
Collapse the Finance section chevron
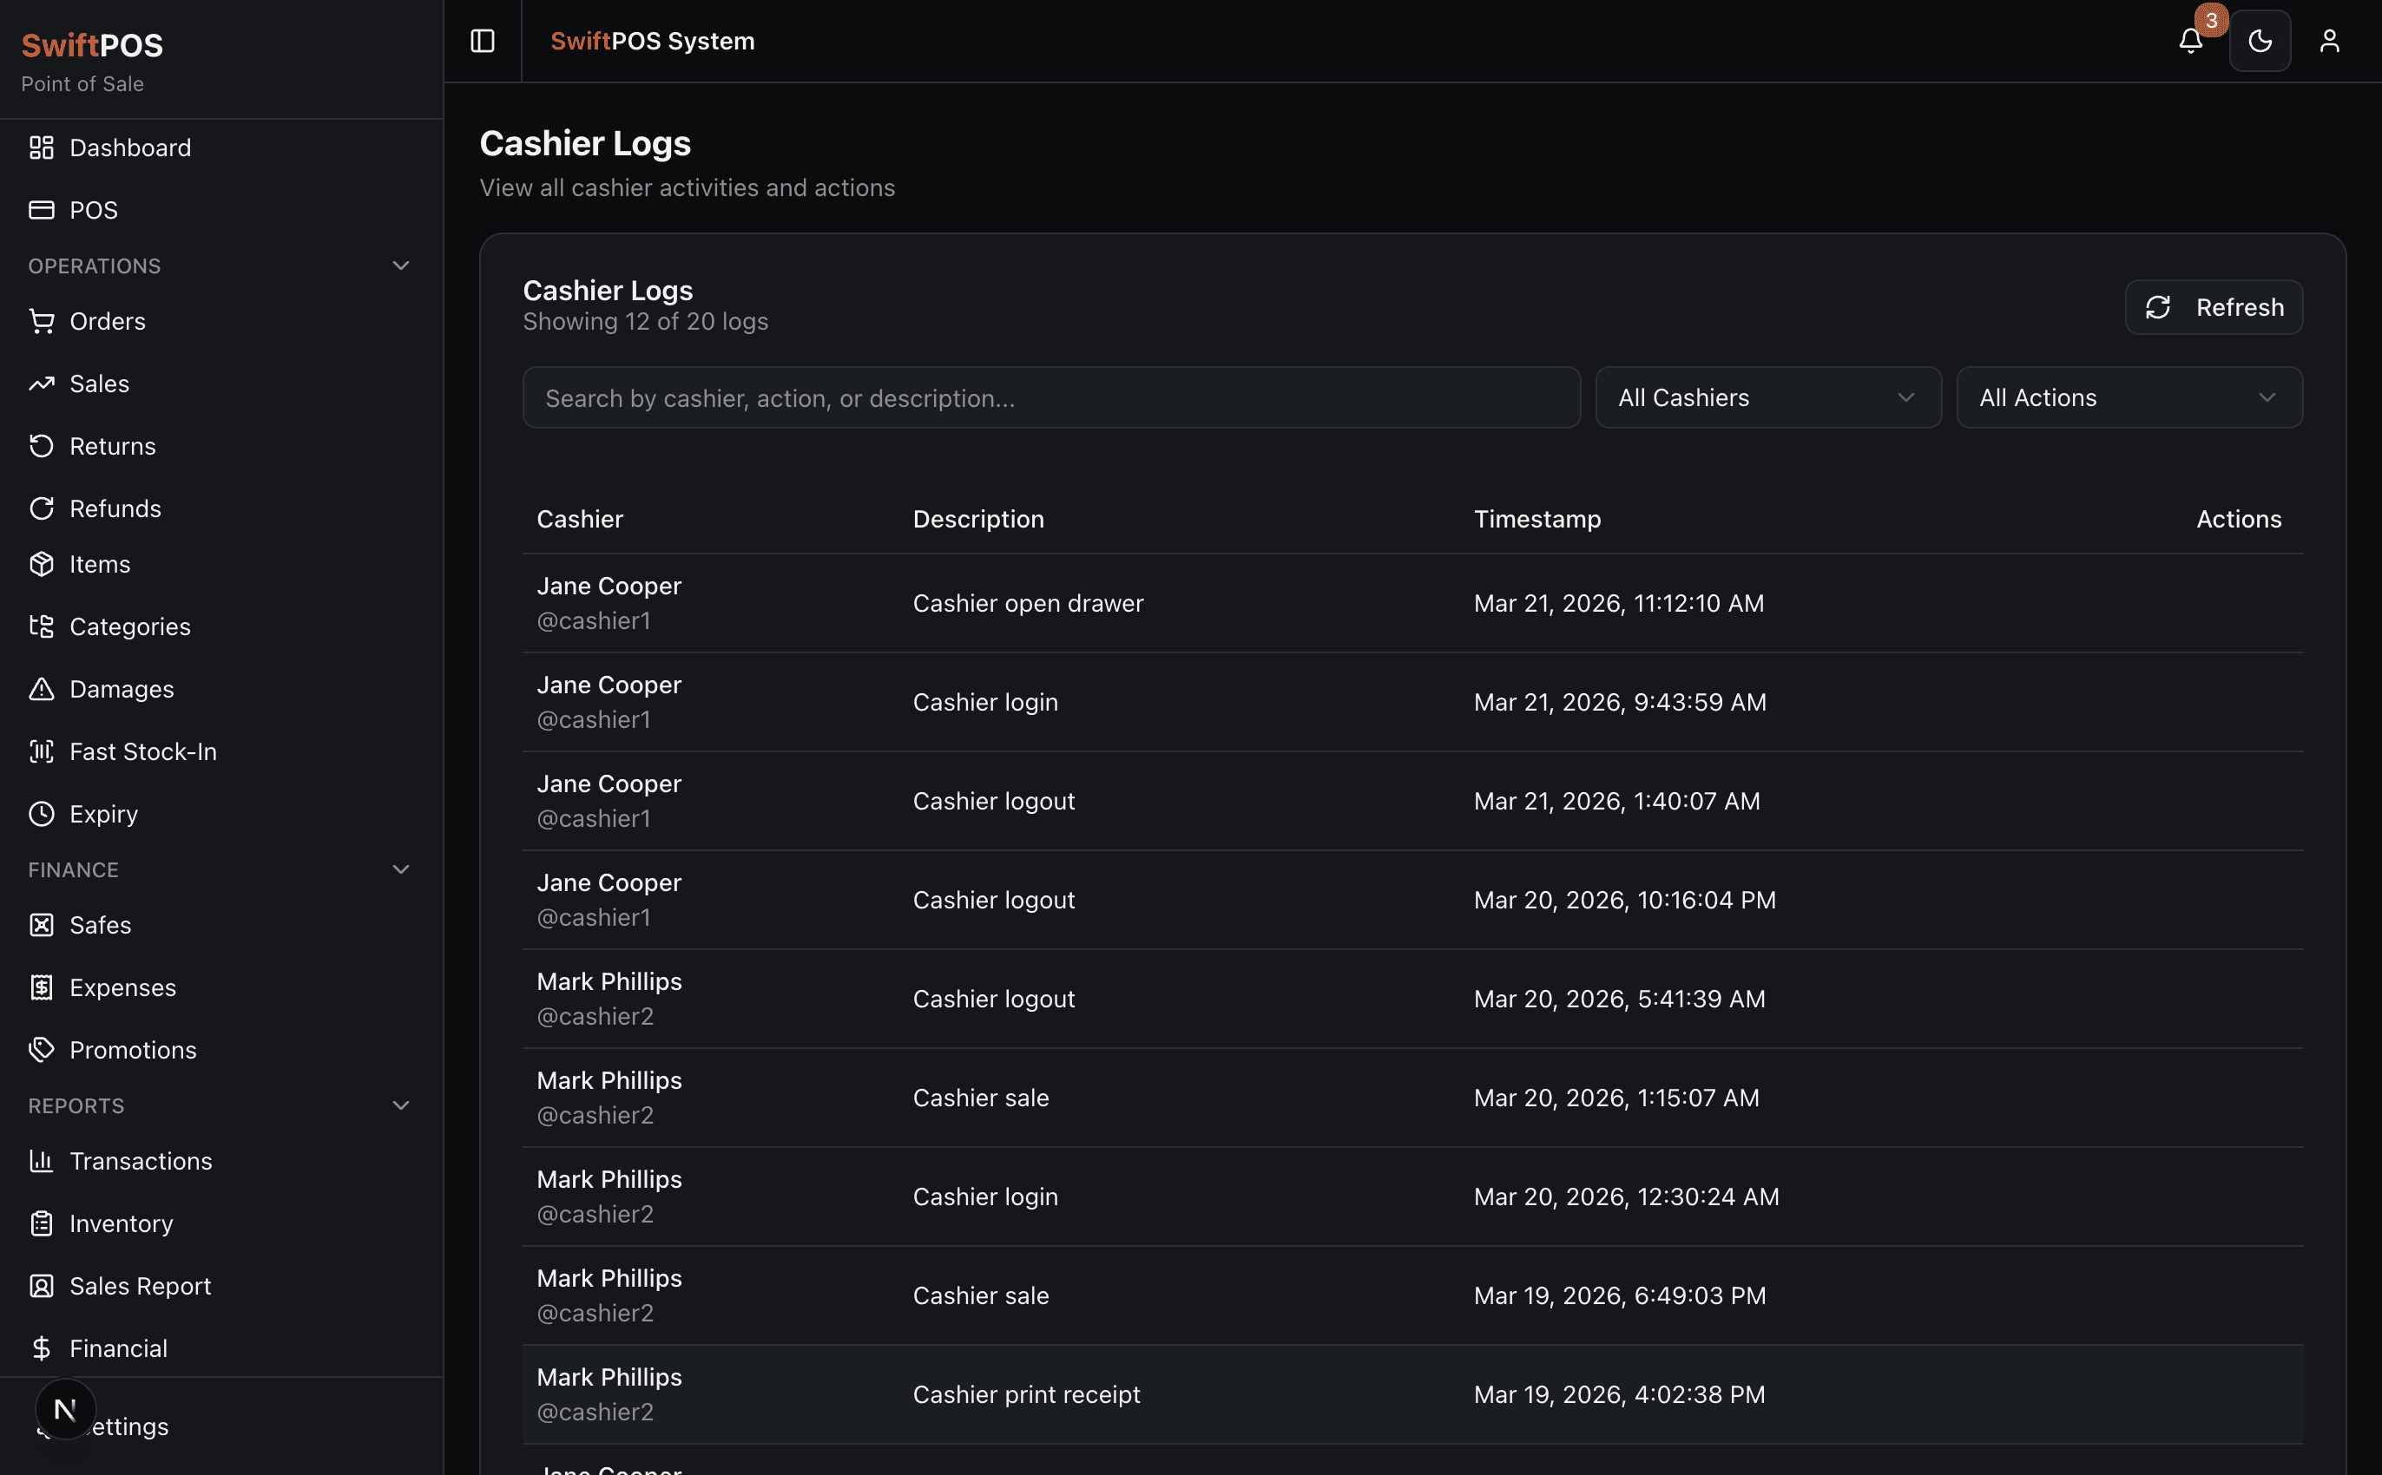pos(400,869)
